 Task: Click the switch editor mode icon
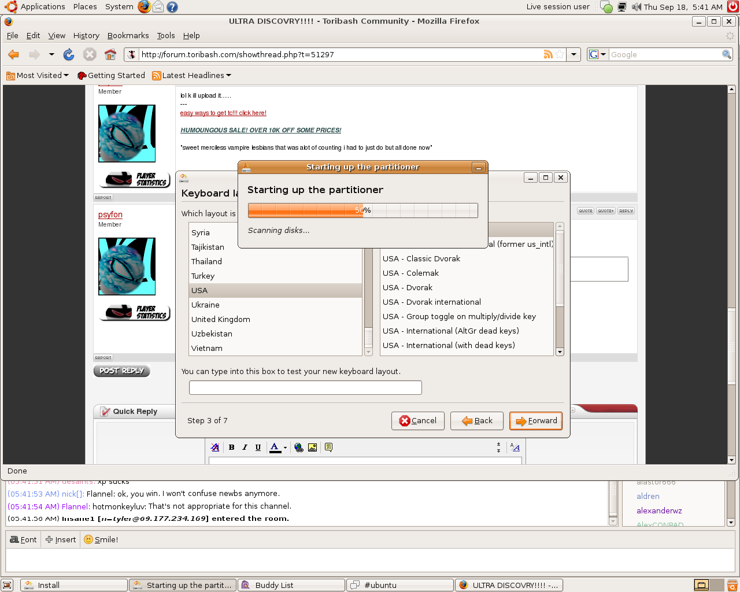pyautogui.click(x=515, y=447)
